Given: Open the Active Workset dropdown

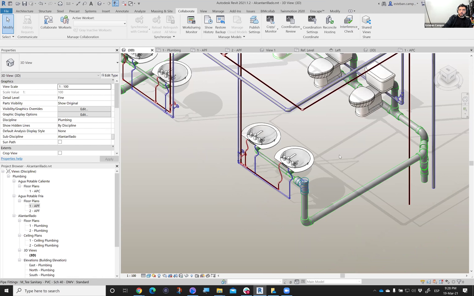Looking at the screenshot, I should [125, 24].
